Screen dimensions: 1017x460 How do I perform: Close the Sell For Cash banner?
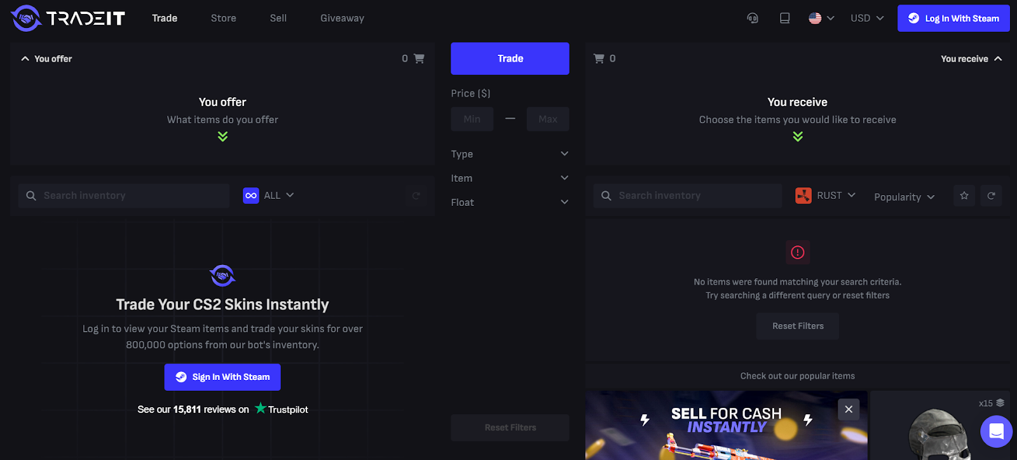click(x=849, y=409)
